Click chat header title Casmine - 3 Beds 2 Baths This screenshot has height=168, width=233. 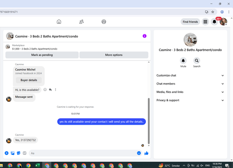coord(47,36)
